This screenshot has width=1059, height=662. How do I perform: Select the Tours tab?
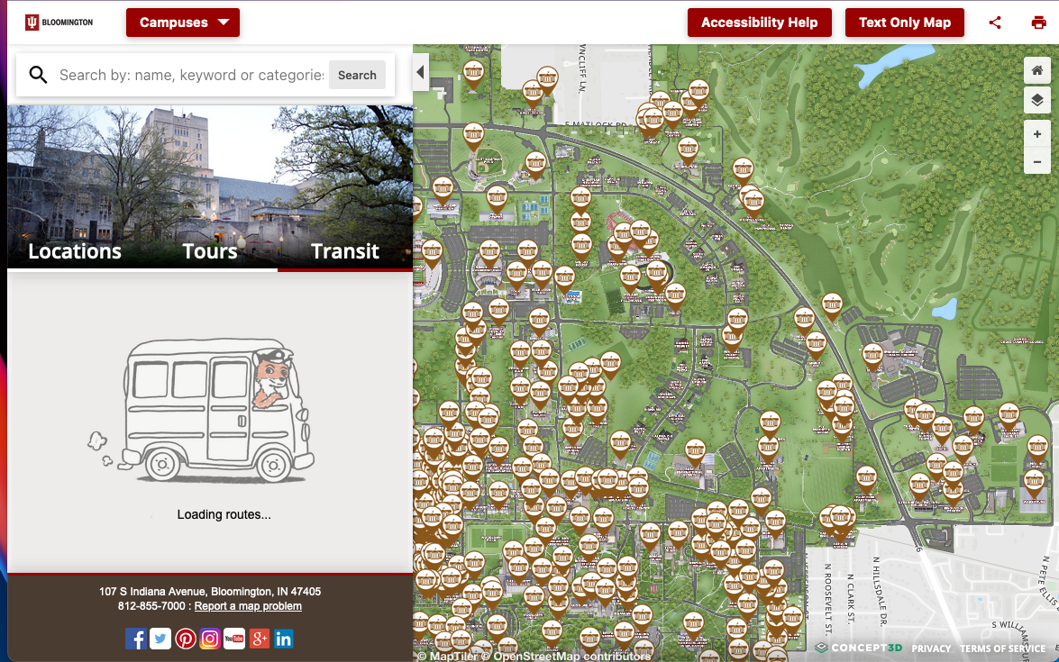(210, 251)
